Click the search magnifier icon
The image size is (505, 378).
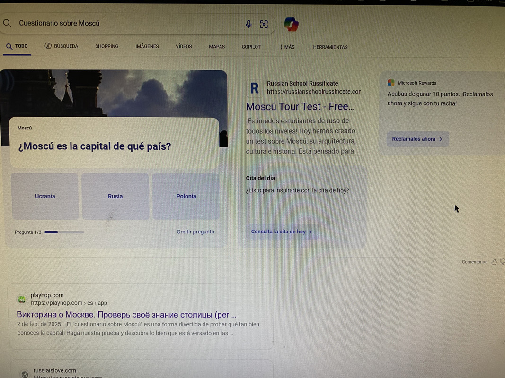7,23
